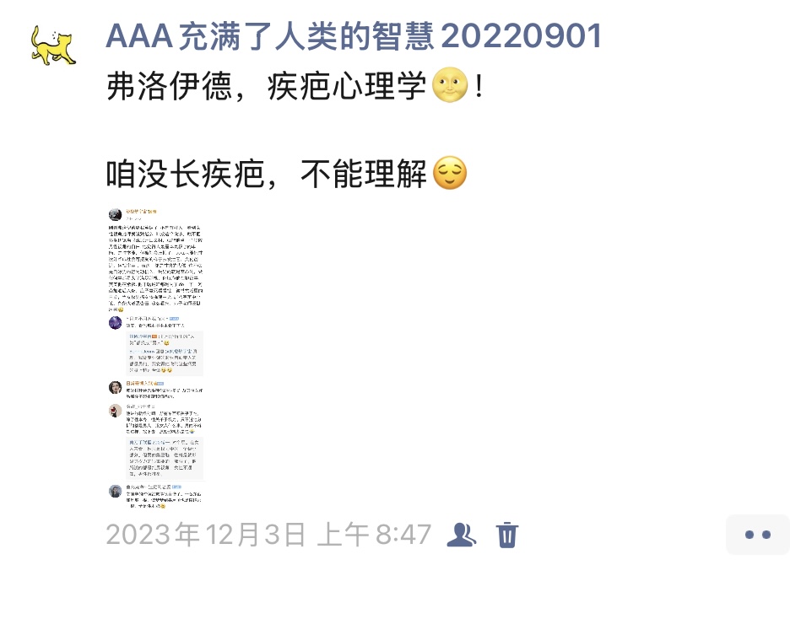Image resolution: width=801 pixels, height=619 pixels.
Task: Open the two-person visibility icon
Action: point(462,535)
